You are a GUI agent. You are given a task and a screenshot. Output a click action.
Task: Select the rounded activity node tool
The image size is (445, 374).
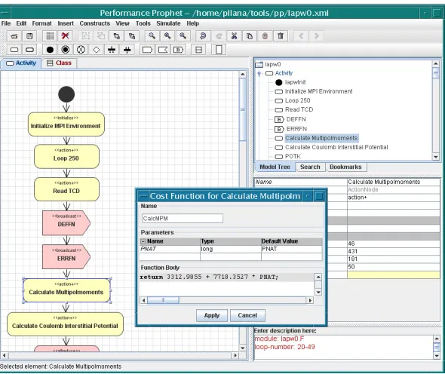point(29,50)
